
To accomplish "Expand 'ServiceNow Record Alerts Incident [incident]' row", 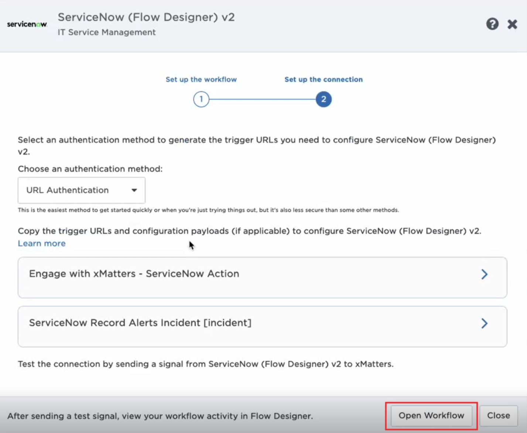I will click(262, 327).
